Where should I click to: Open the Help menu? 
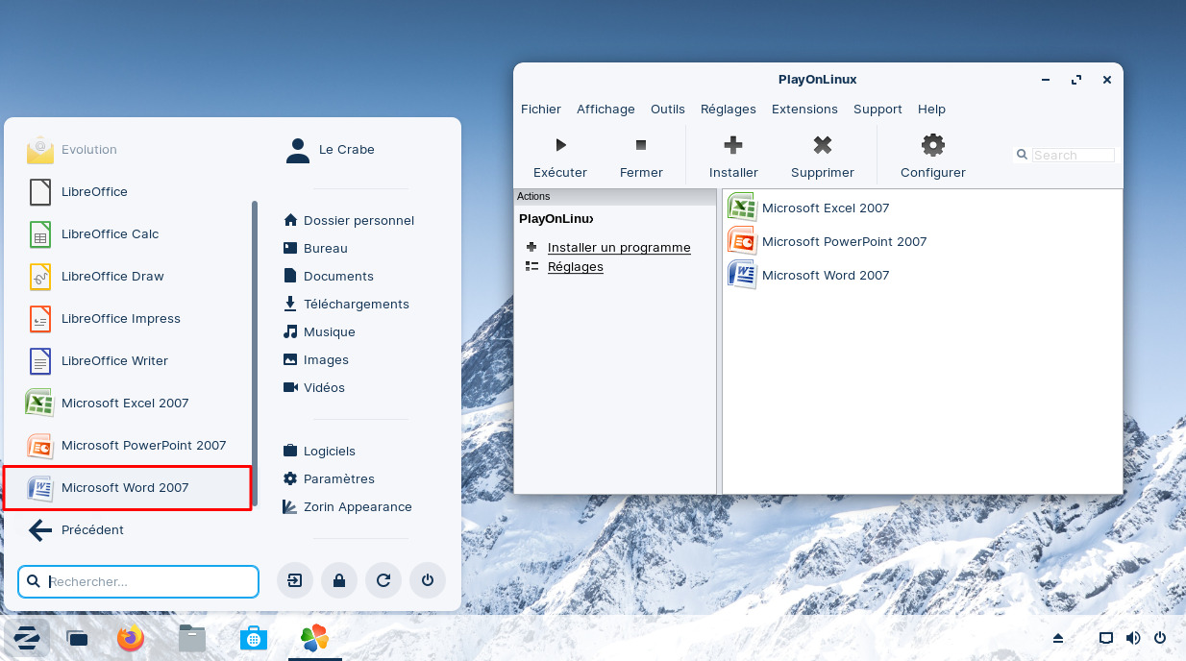tap(931, 109)
